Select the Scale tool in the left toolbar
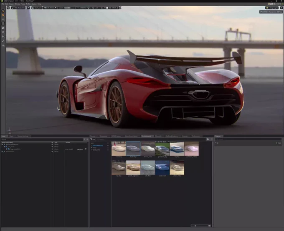The height and width of the screenshot is (231, 284). tap(3, 28)
